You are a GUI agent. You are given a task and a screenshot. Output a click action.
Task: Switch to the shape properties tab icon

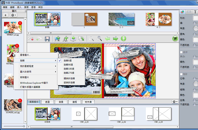(x=182, y=12)
